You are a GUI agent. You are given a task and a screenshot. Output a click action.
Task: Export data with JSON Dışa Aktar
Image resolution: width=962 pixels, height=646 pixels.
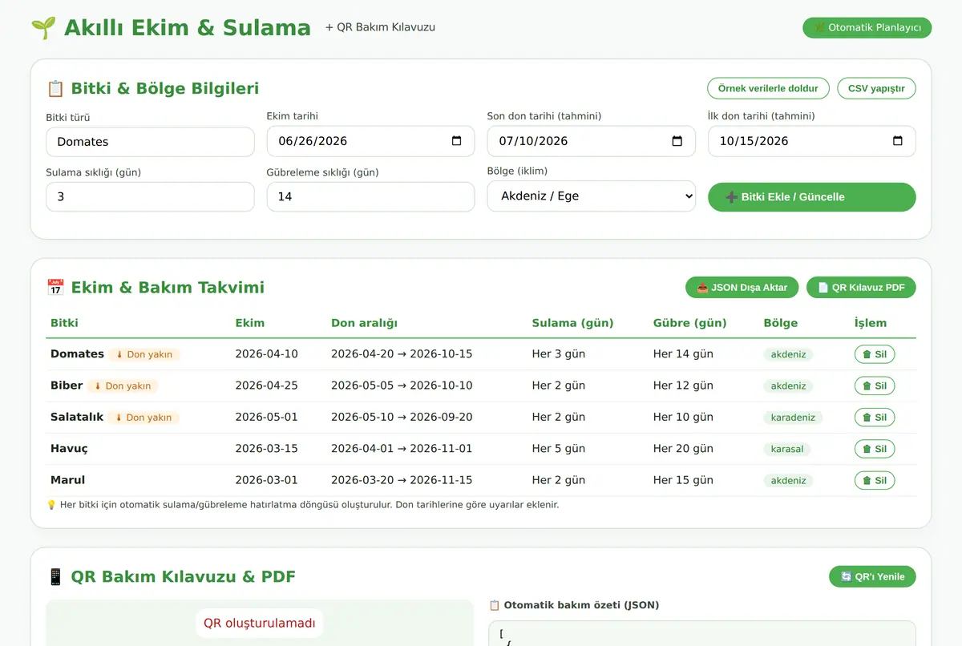click(x=742, y=288)
